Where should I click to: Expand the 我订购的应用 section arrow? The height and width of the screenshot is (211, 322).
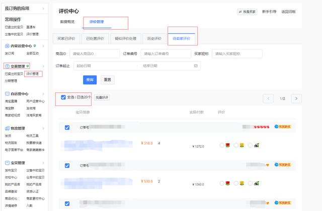(x=43, y=9)
